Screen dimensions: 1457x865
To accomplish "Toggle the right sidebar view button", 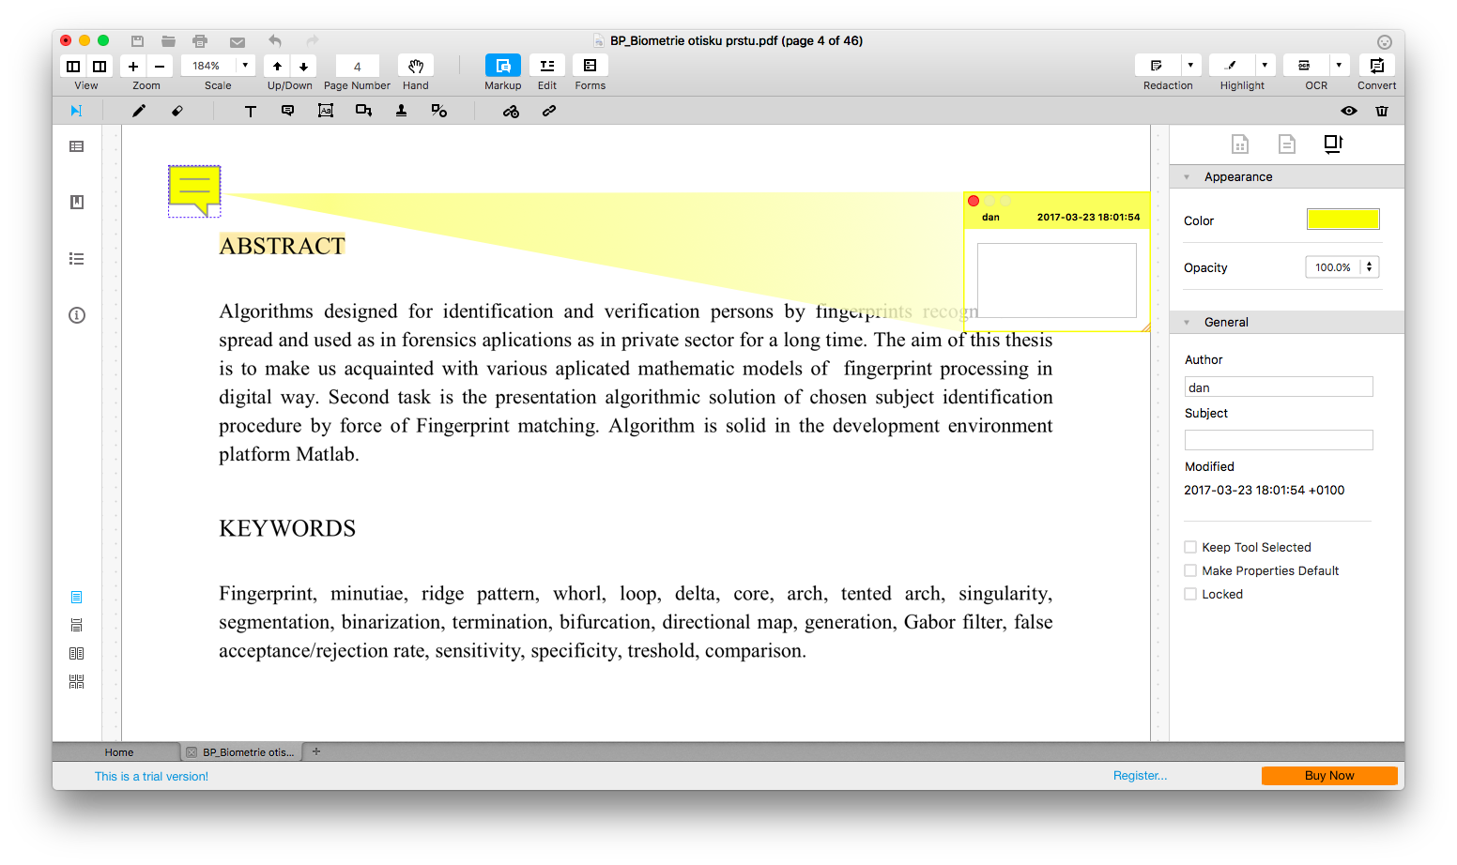I will [x=100, y=66].
